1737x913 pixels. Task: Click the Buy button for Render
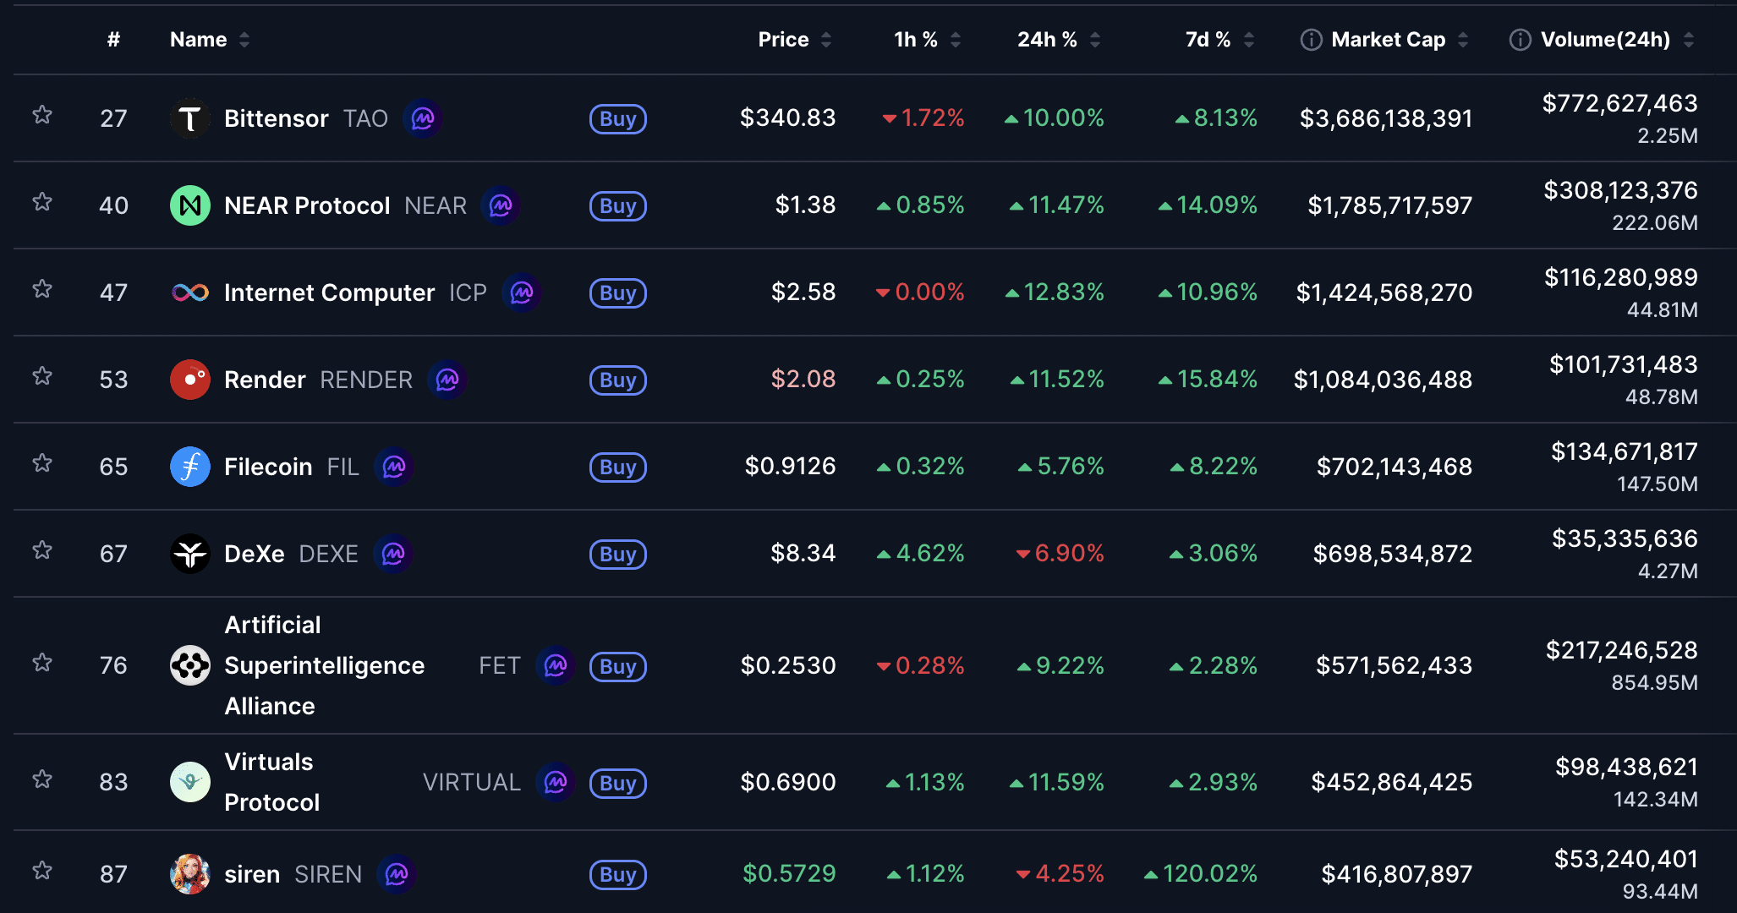click(617, 380)
